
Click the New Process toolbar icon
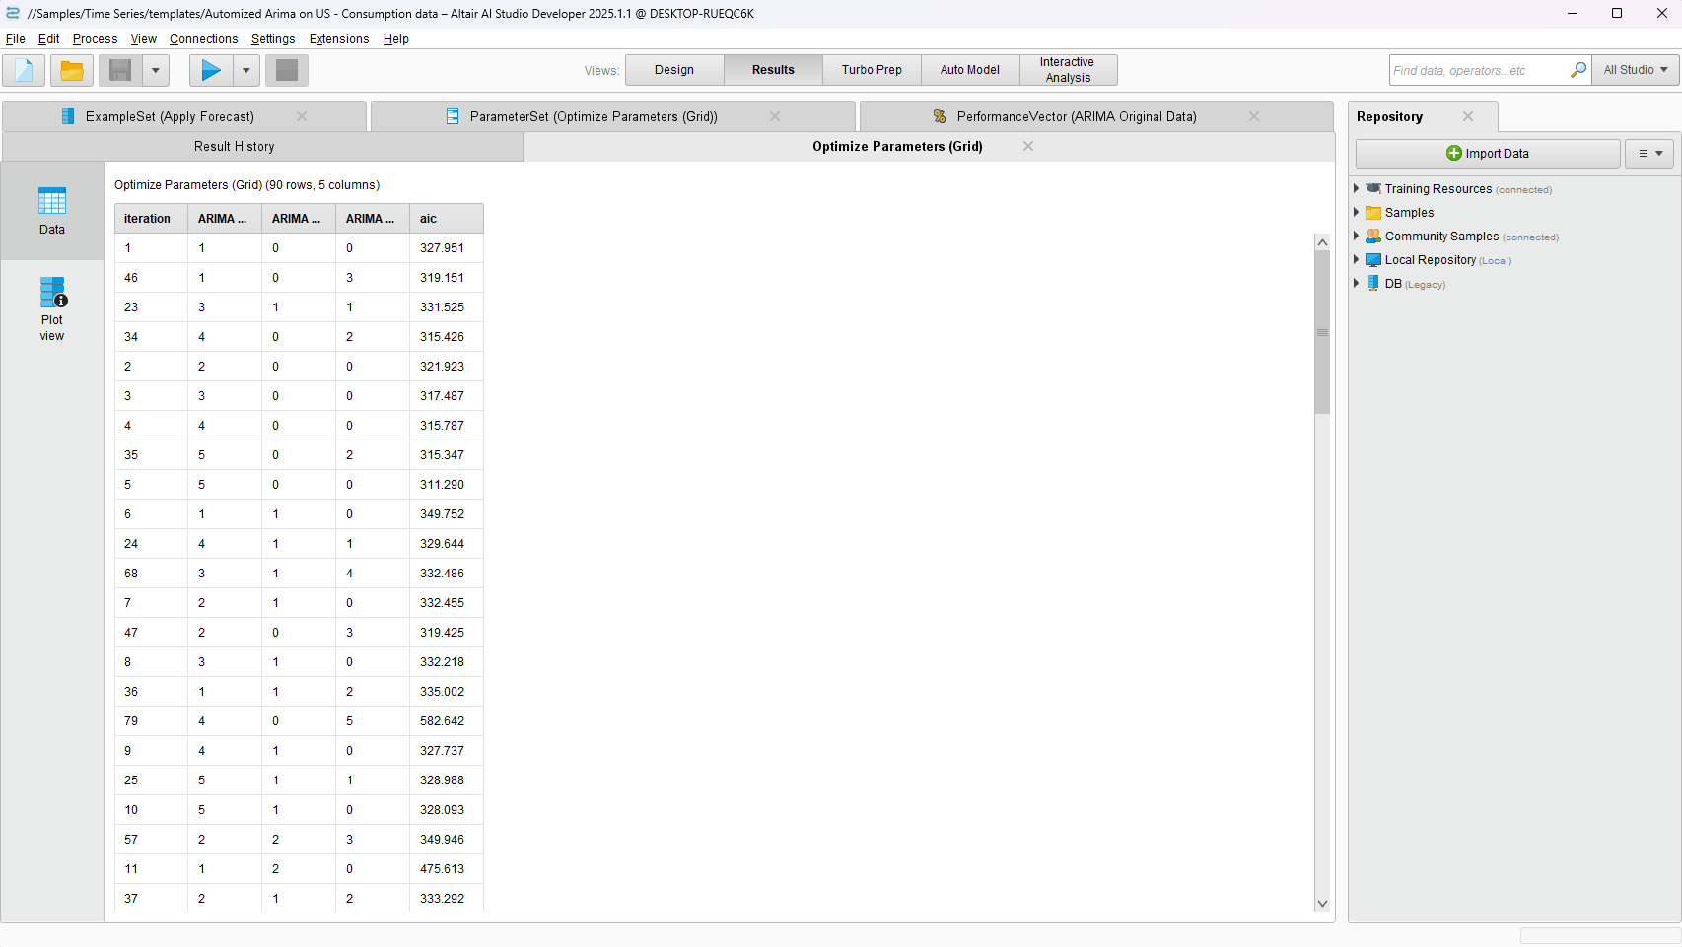[x=24, y=70]
